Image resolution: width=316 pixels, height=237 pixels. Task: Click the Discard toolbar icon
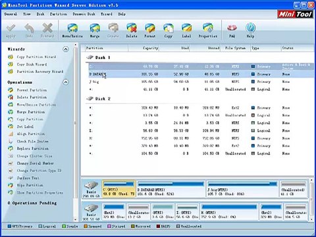(x=47, y=31)
